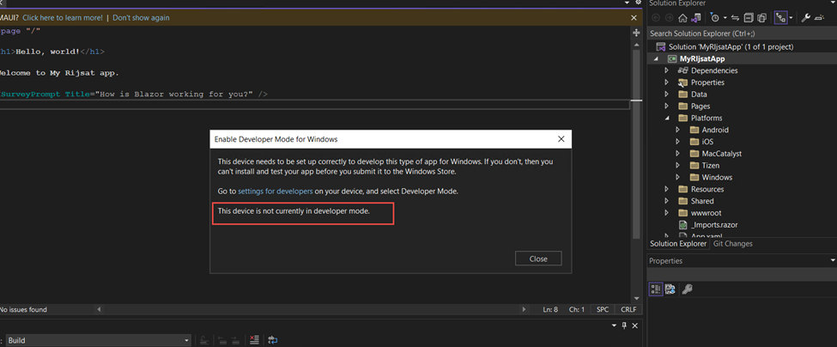Expand the Dependencies node

[667, 70]
